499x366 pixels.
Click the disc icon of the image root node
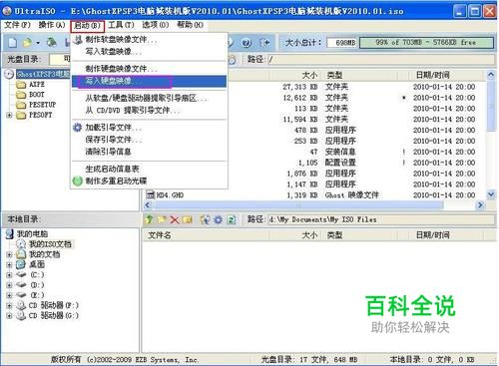pos(9,74)
